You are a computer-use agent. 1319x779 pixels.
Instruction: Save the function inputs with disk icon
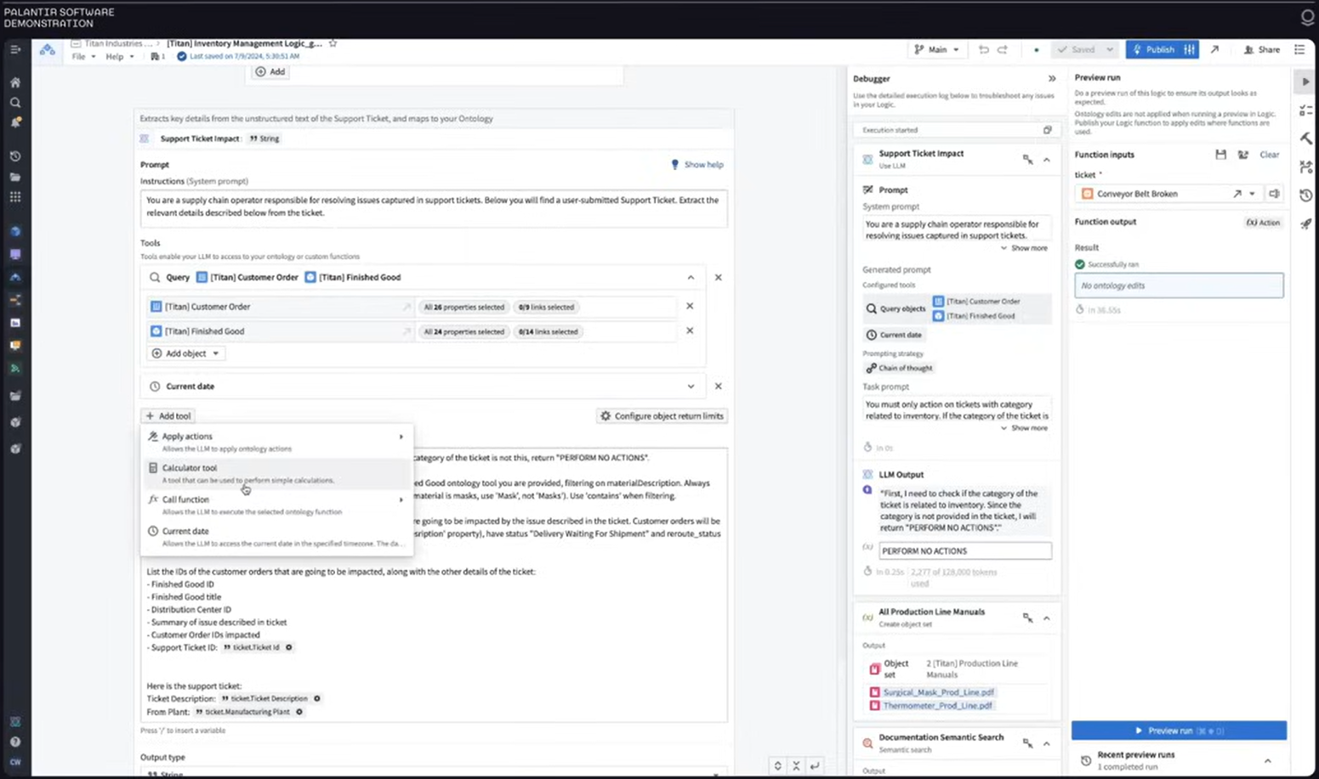pos(1220,155)
